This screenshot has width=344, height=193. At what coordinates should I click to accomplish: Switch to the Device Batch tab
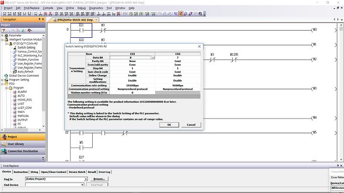(x=77, y=172)
